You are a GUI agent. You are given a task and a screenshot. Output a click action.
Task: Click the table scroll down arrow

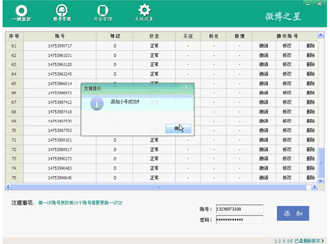click(321, 181)
